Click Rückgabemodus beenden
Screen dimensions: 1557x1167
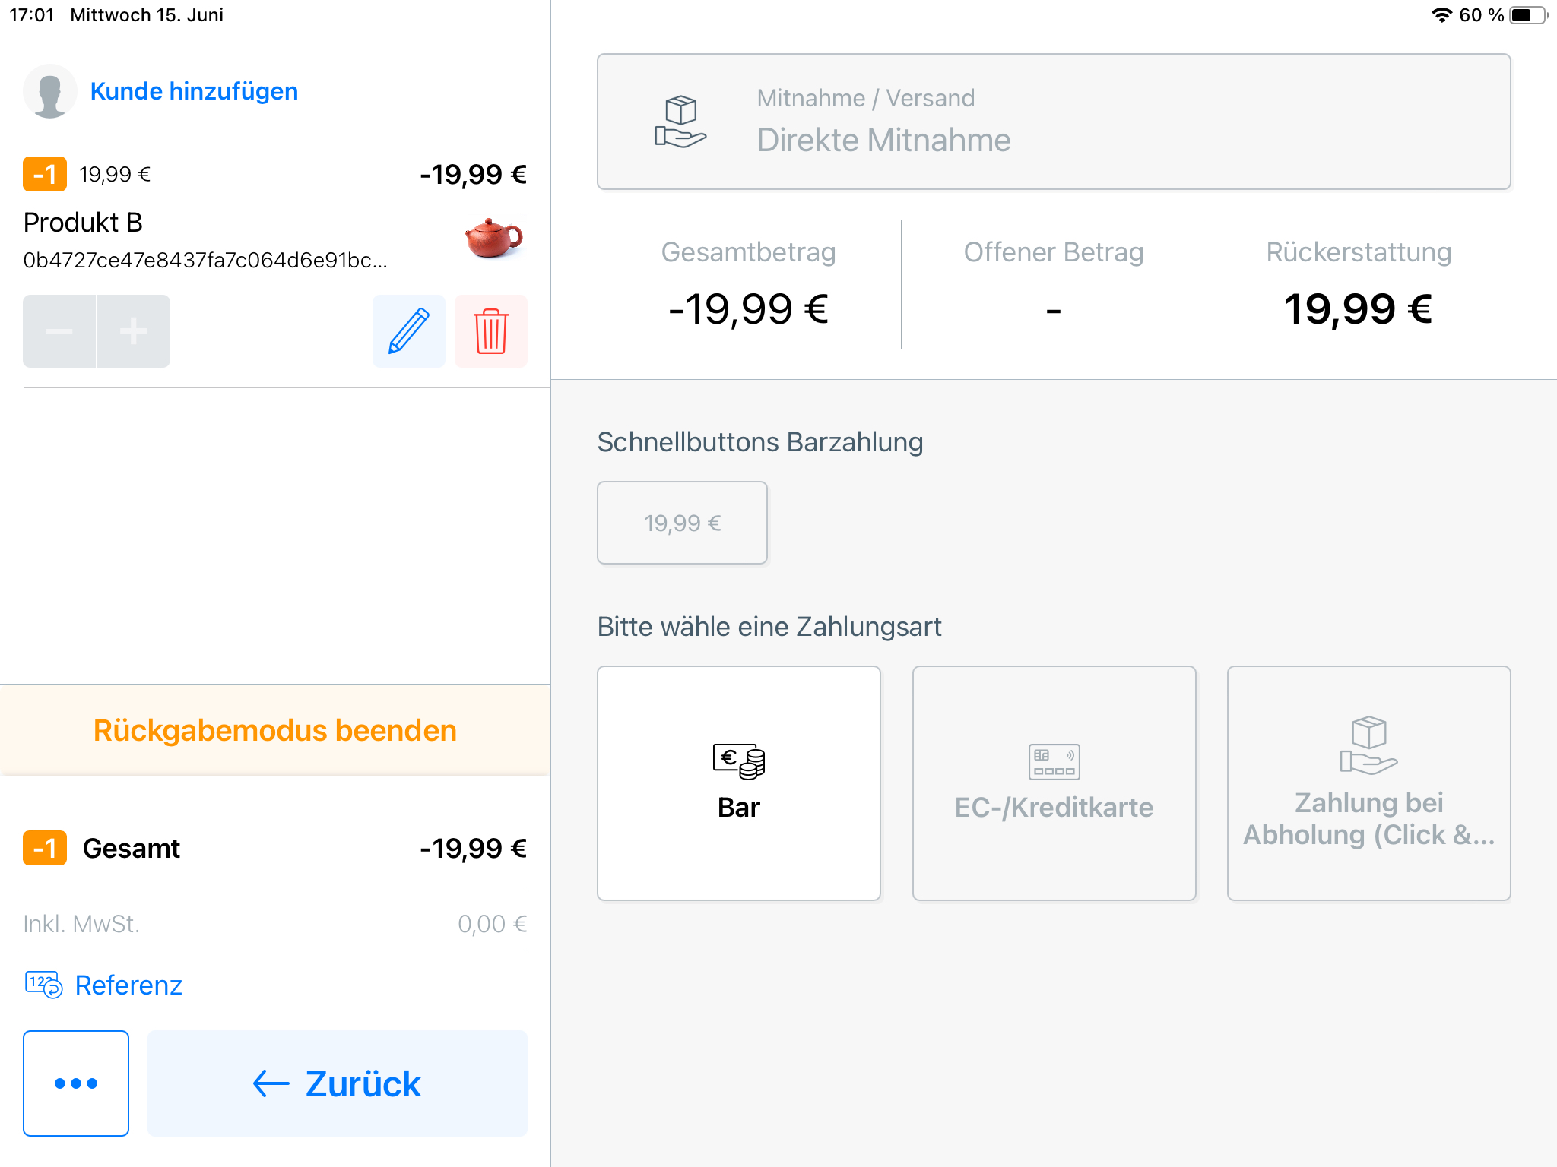click(275, 730)
